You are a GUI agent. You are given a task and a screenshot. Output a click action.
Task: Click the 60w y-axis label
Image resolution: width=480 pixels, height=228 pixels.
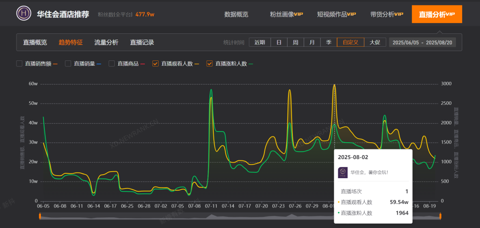pyautogui.click(x=33, y=84)
